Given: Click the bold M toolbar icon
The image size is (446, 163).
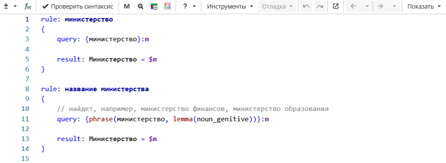Looking at the screenshot, I should pyautogui.click(x=127, y=6).
